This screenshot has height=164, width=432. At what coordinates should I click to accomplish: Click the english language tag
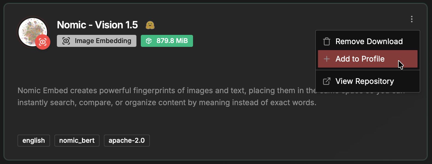coord(34,141)
